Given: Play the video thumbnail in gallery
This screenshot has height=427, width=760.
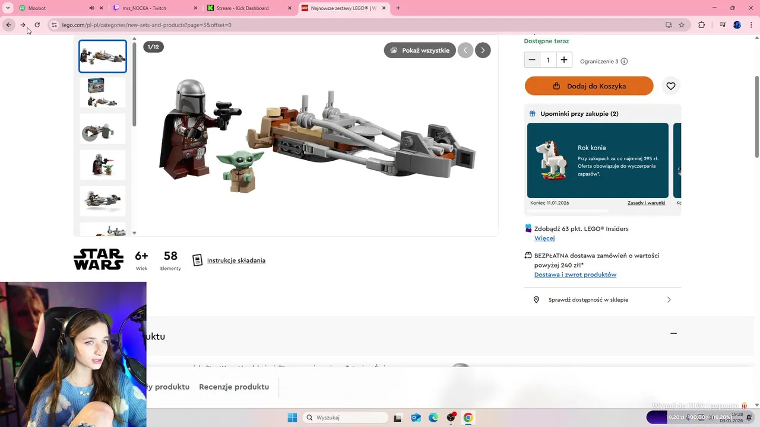Looking at the screenshot, I should pyautogui.click(x=103, y=129).
